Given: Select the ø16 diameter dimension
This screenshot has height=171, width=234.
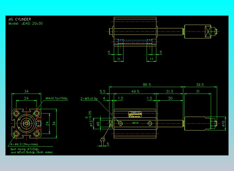Looking at the screenshot, I should (x=223, y=123).
